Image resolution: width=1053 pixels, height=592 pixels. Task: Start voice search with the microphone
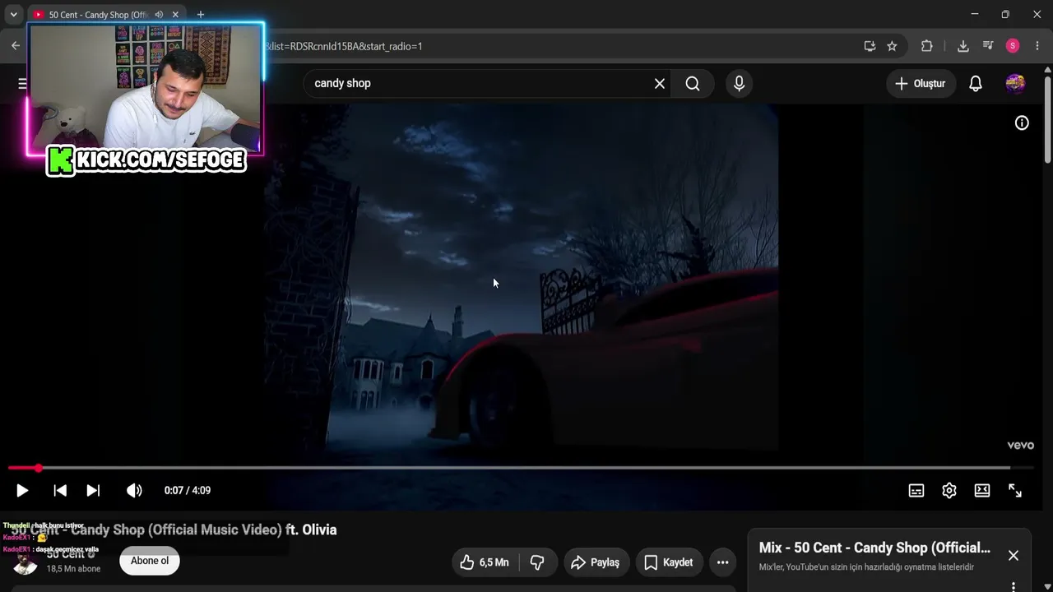pos(739,83)
